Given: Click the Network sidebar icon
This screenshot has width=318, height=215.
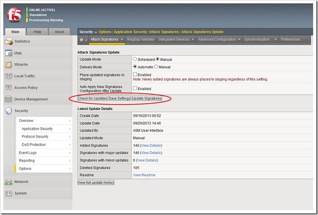Looking at the screenshot, I should [x=8, y=182].
